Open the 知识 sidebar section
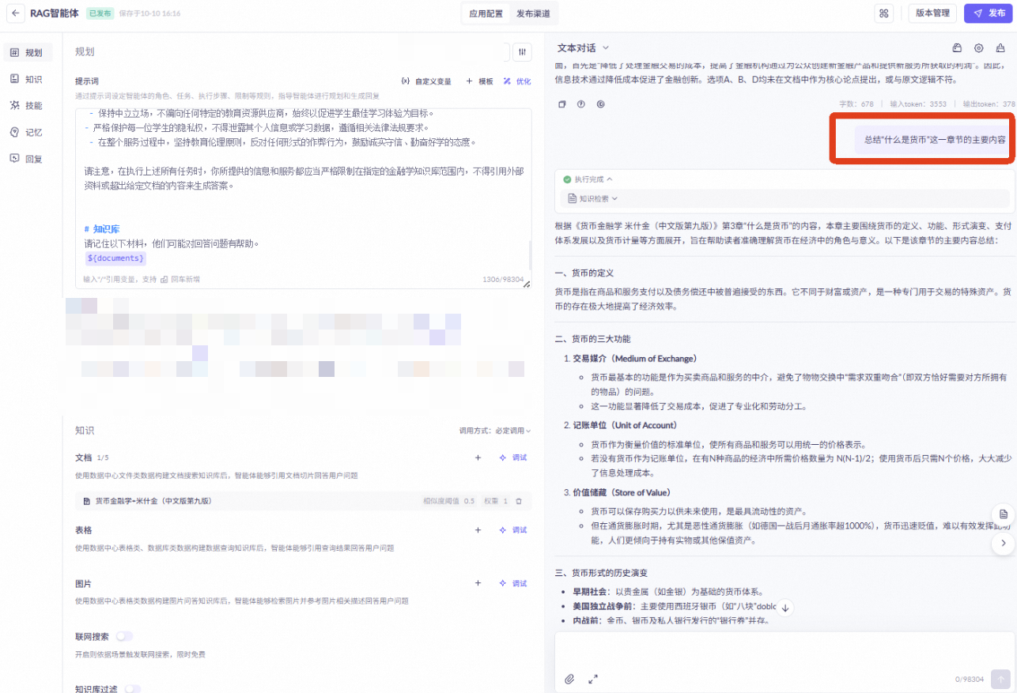The height and width of the screenshot is (693, 1017). [x=27, y=79]
